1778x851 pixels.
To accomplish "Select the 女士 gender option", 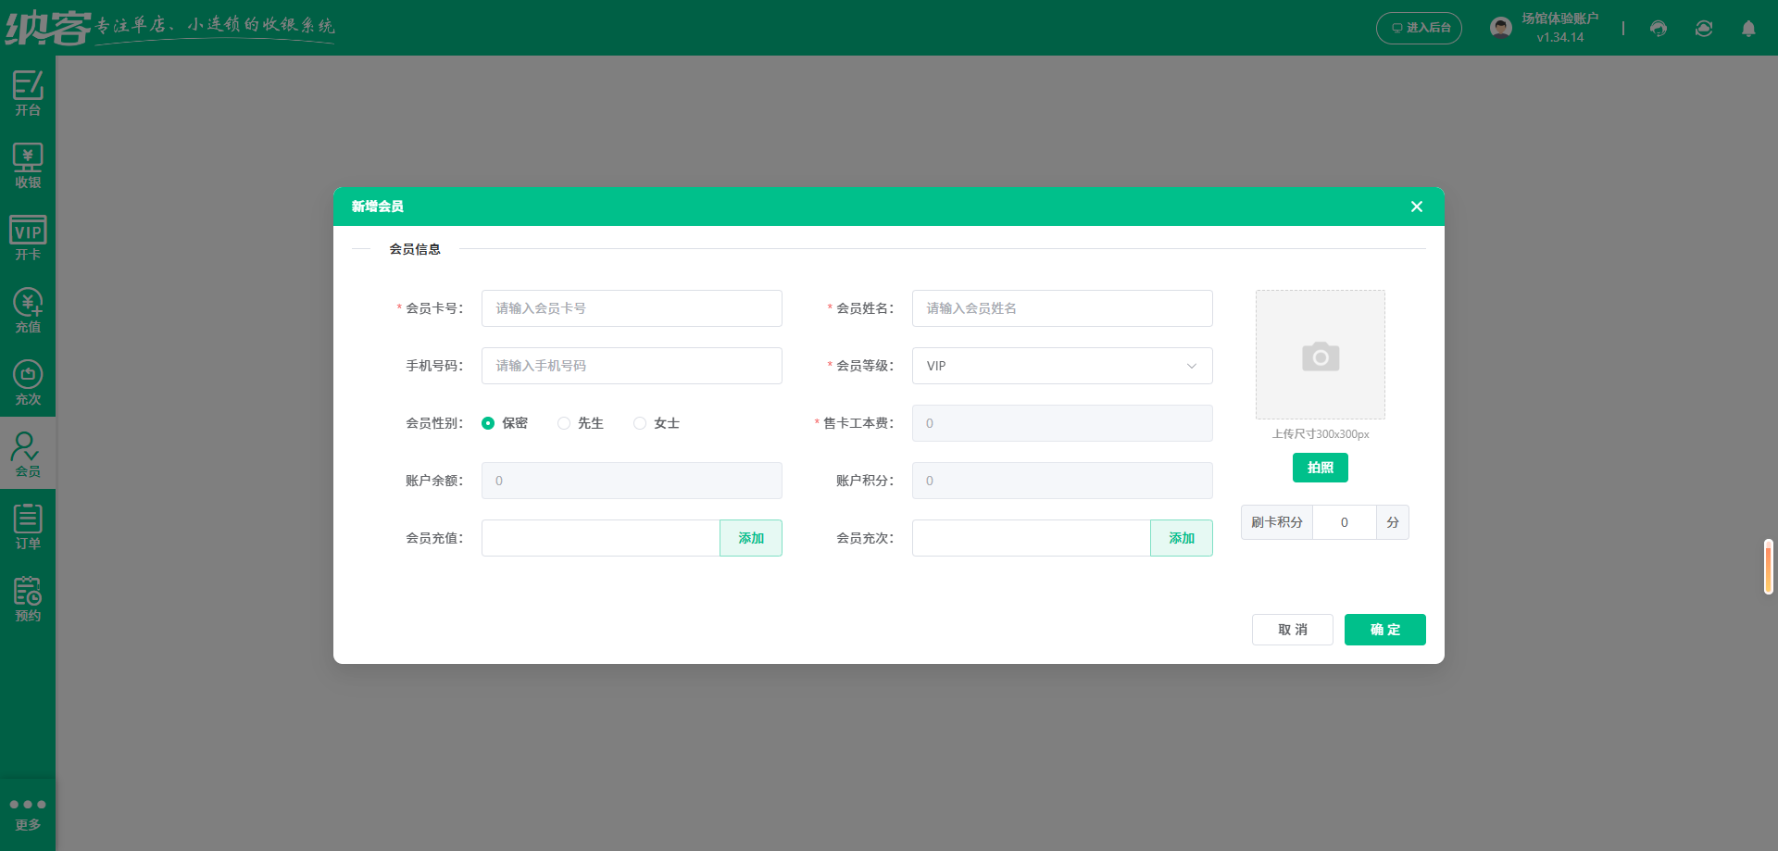I will [639, 423].
